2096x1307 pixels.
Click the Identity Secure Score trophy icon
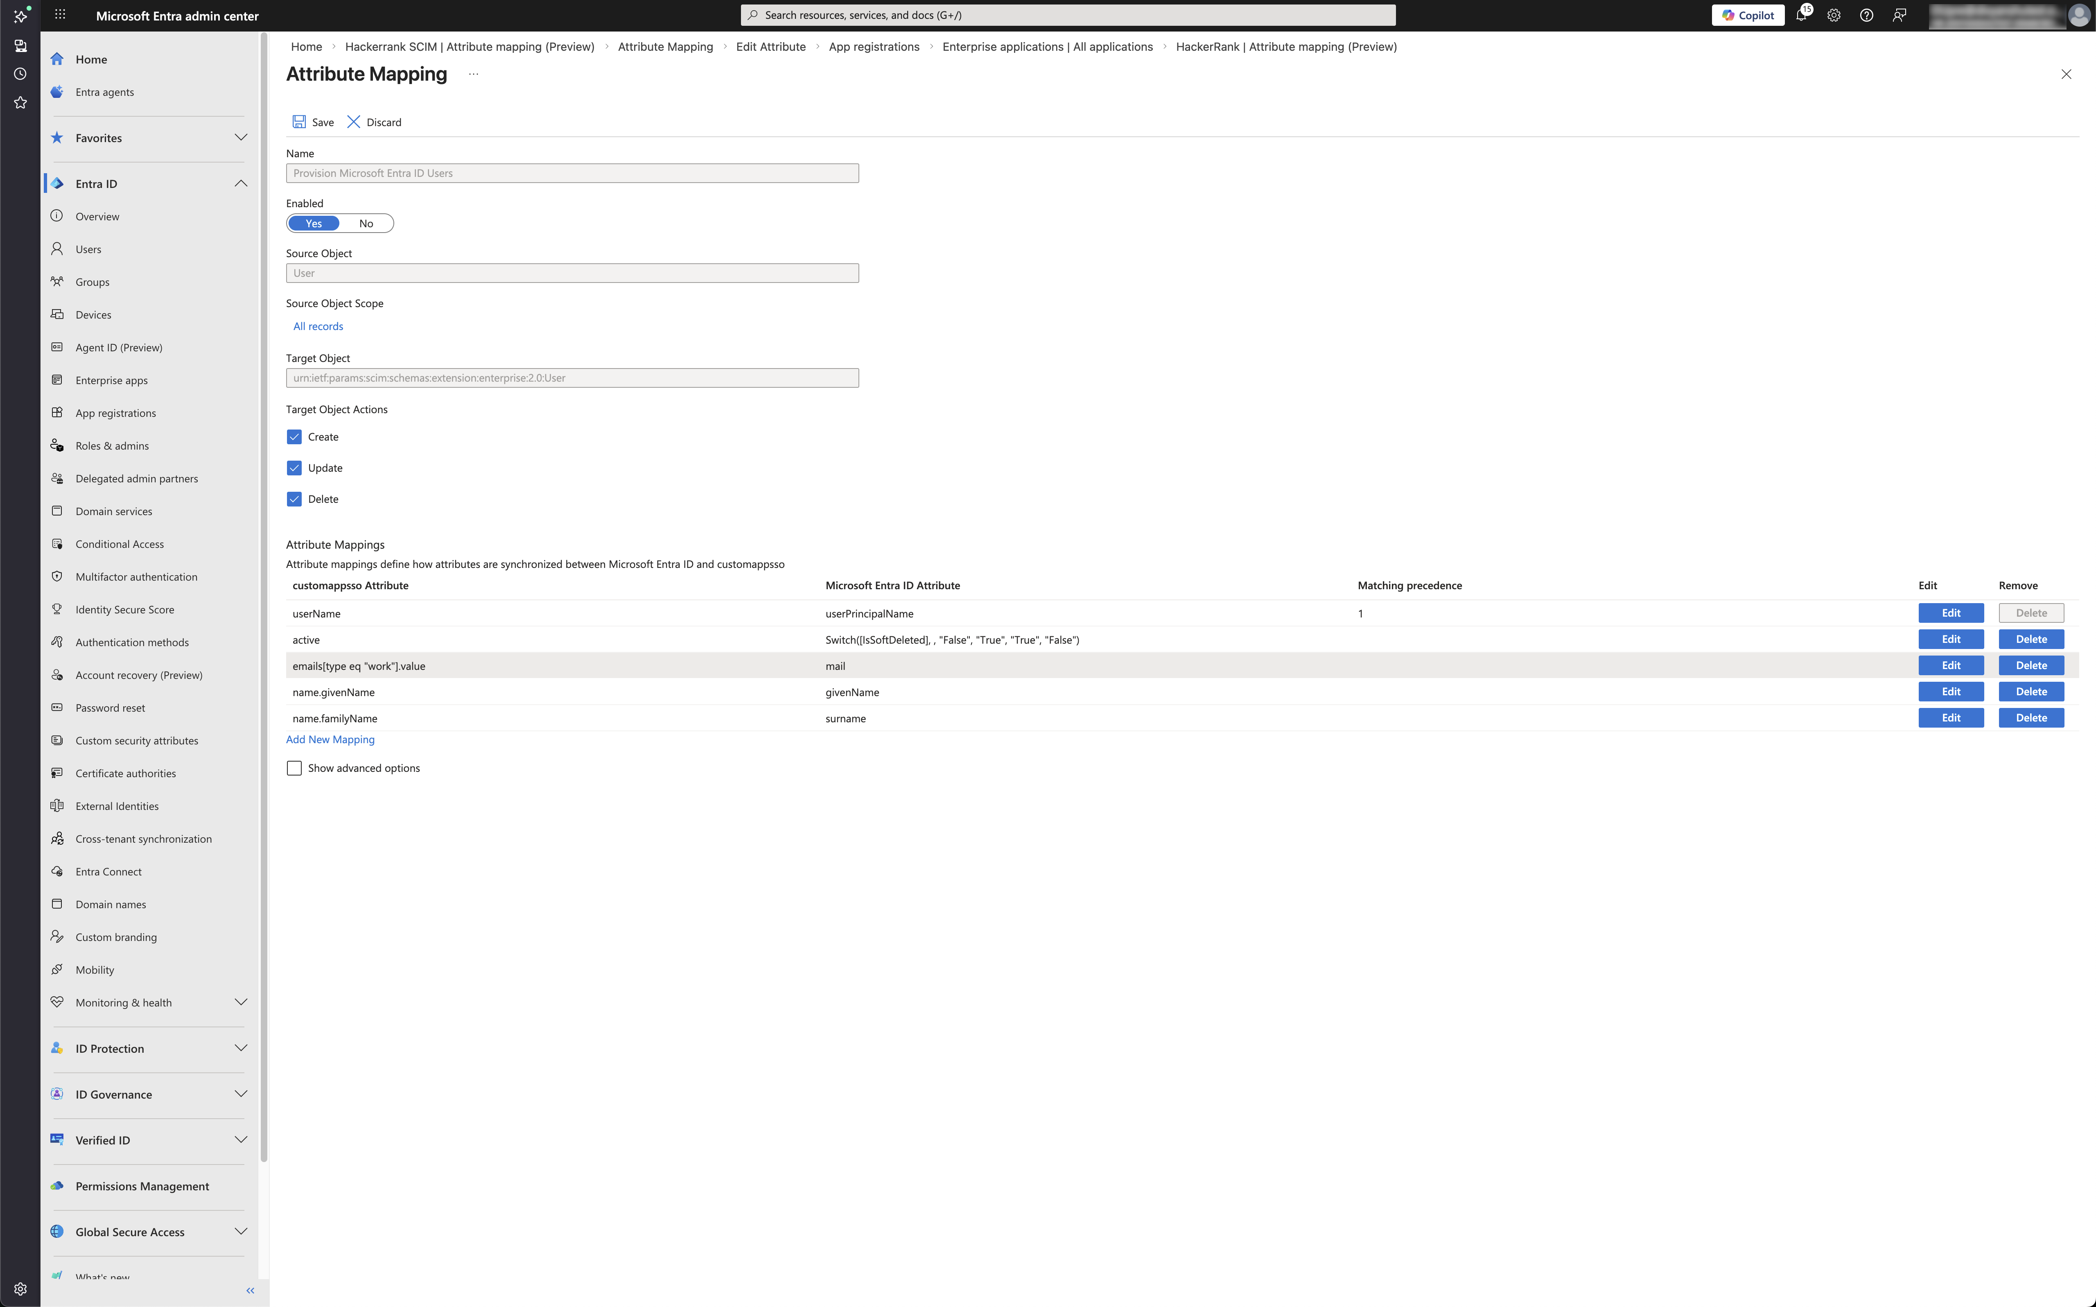coord(57,609)
